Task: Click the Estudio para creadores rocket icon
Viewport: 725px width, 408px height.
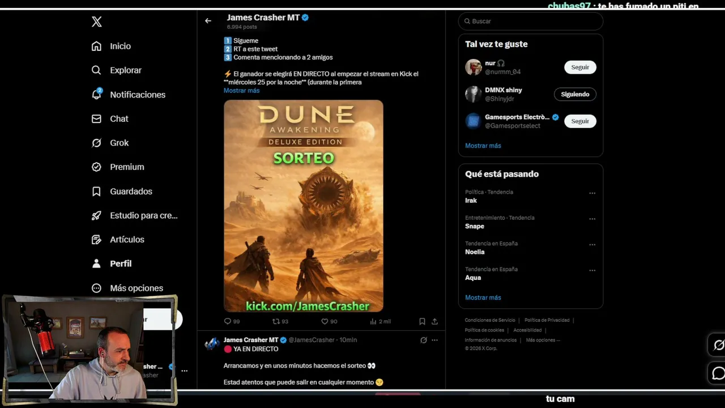Action: 96,215
